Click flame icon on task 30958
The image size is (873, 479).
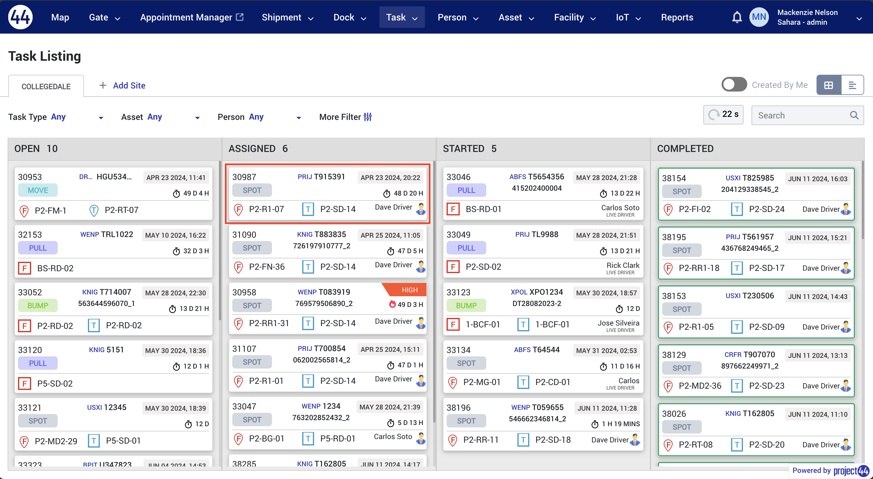coord(392,304)
